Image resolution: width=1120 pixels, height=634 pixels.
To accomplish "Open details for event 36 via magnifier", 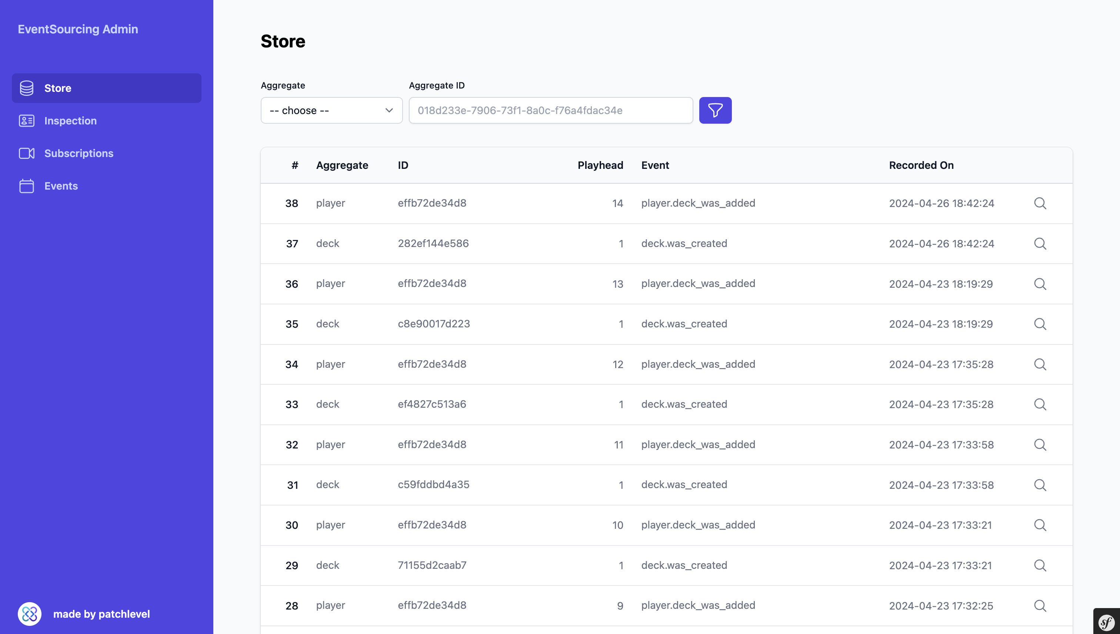I will pyautogui.click(x=1040, y=284).
